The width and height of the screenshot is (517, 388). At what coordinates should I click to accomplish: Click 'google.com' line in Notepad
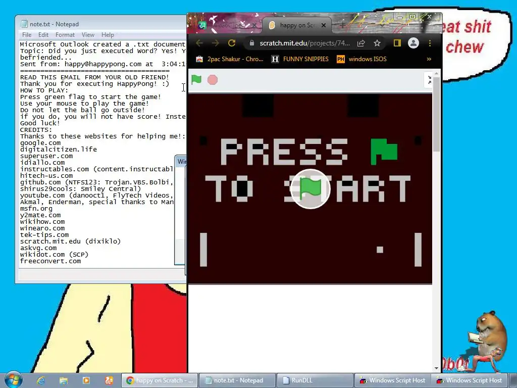[x=40, y=143]
